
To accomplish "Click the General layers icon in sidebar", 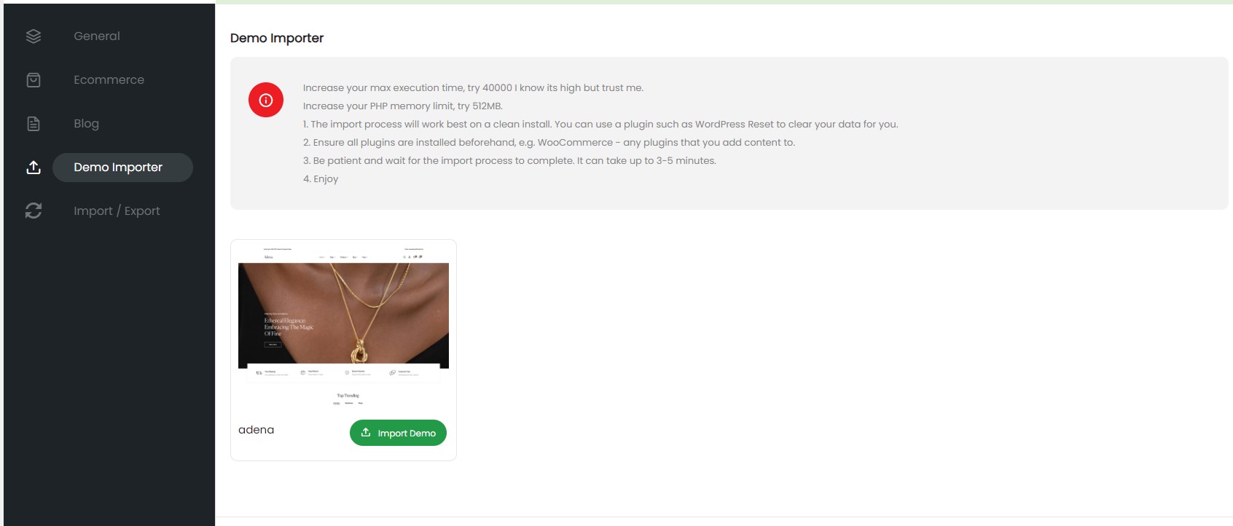I will point(34,36).
